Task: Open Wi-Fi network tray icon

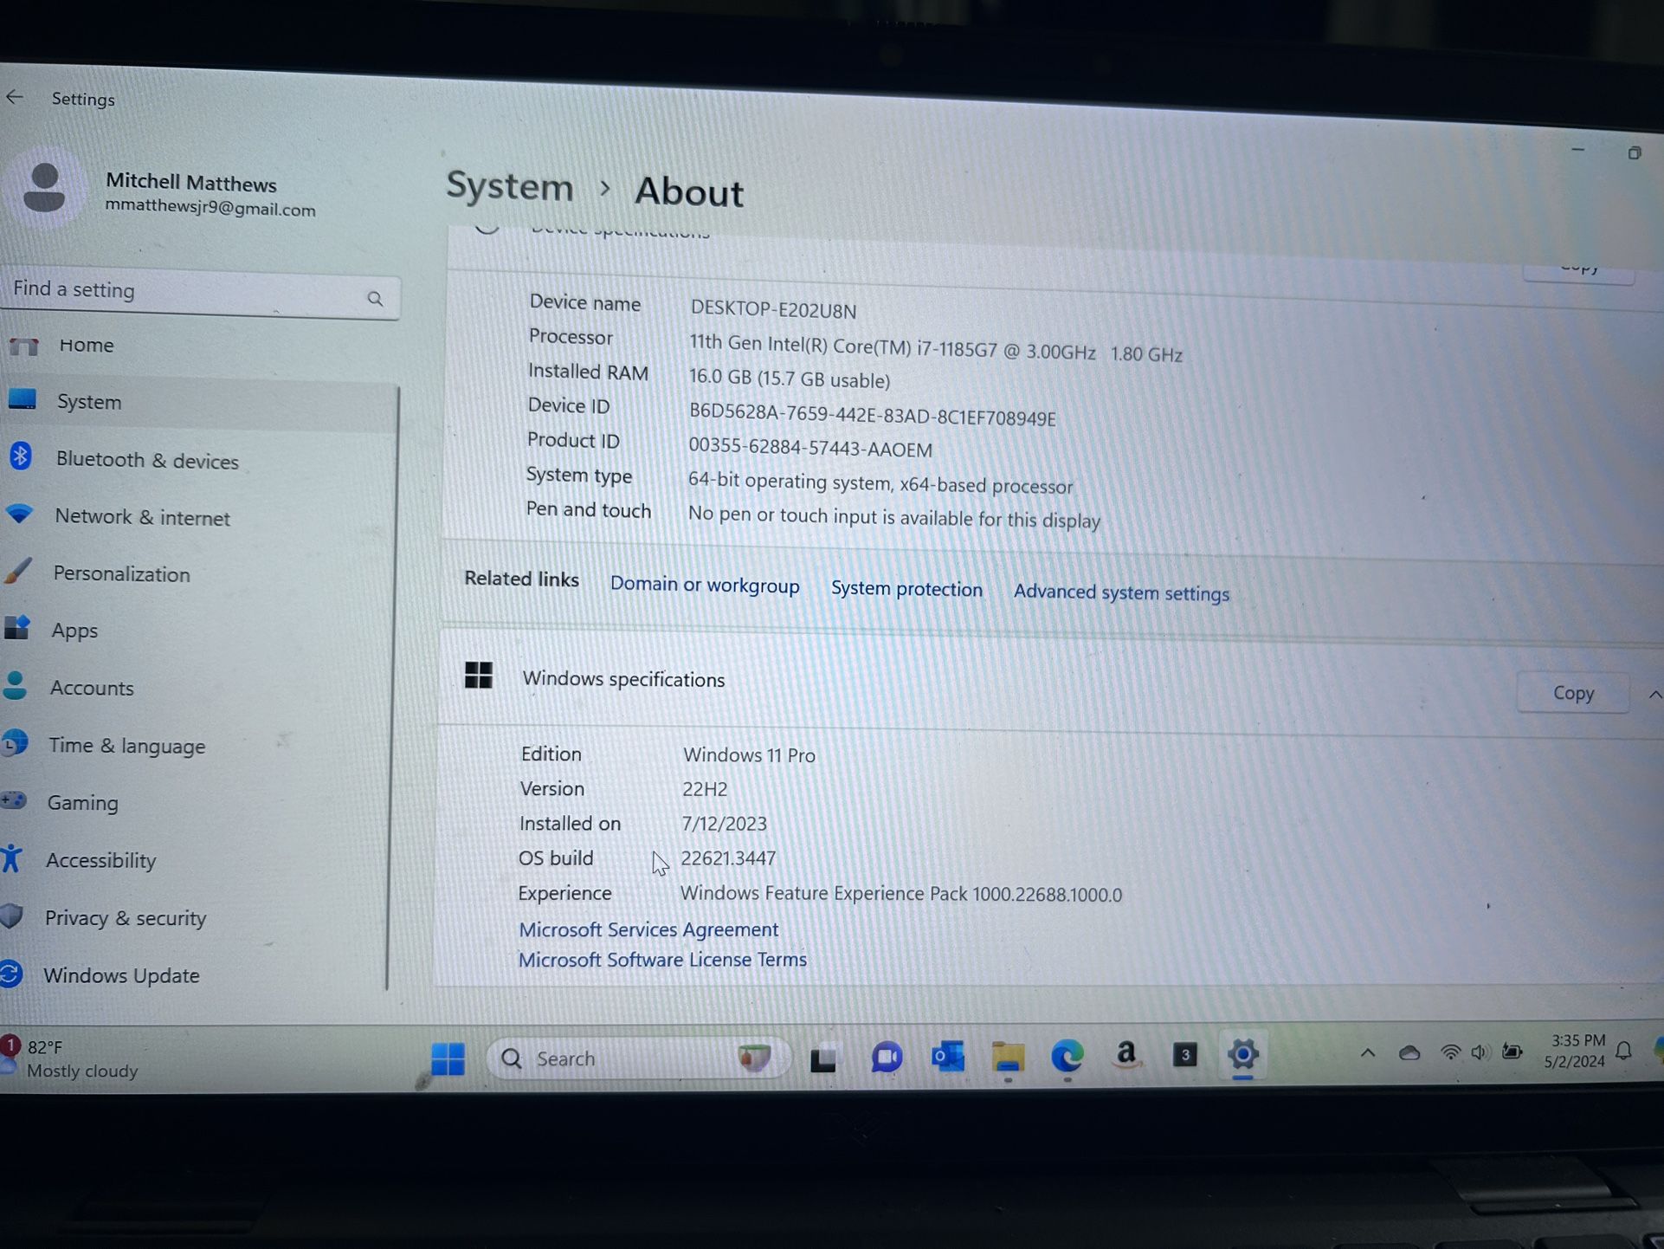Action: click(x=1450, y=1052)
